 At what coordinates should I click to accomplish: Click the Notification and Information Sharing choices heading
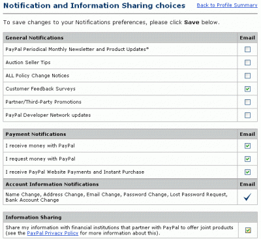(95, 5)
